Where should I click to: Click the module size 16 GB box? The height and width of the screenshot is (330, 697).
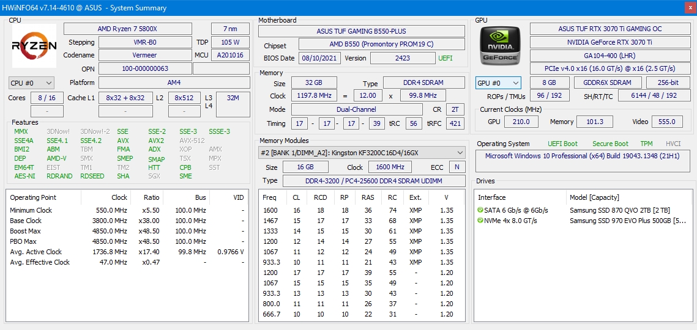coord(305,167)
